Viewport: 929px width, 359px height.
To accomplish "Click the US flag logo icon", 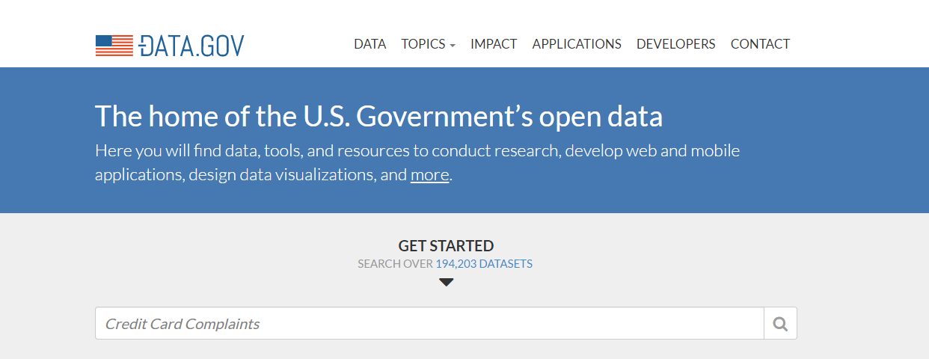I will point(114,45).
